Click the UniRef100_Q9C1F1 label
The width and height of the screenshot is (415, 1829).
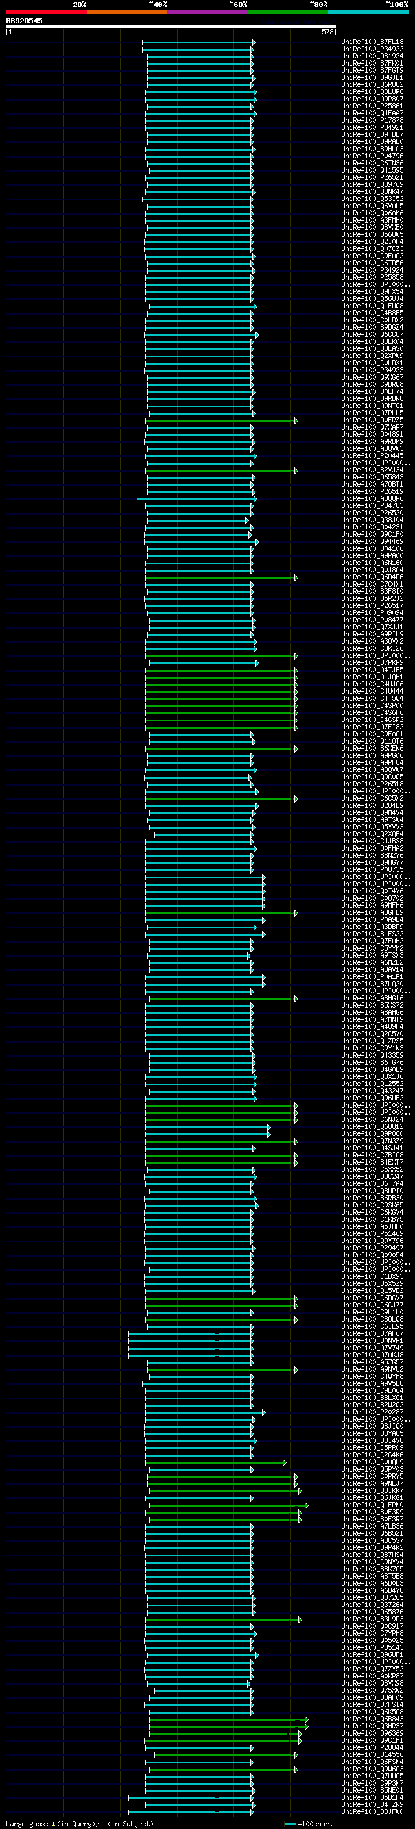pyautogui.click(x=372, y=1740)
